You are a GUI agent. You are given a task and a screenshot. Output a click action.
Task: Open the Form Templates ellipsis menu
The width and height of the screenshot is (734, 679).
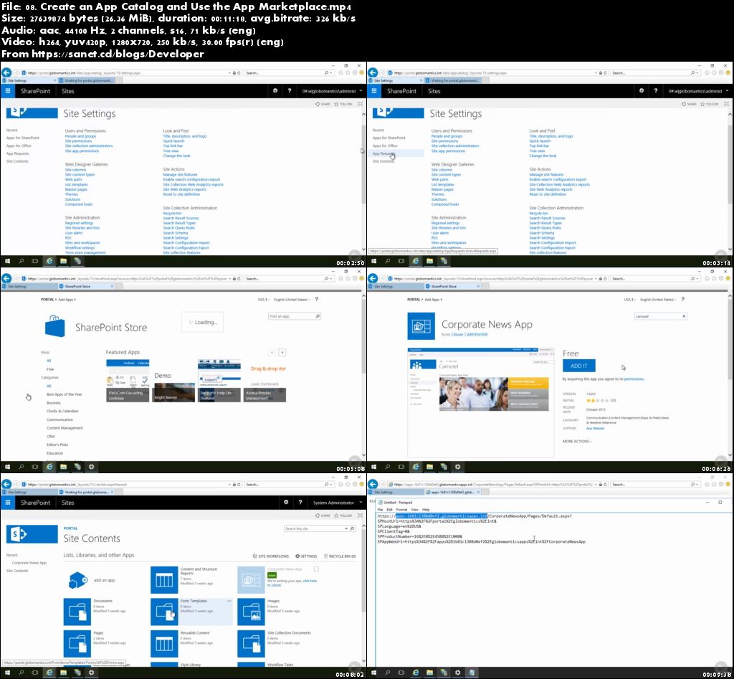229,601
